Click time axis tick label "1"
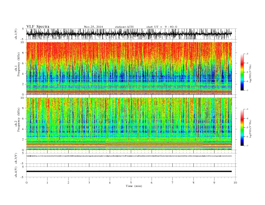This screenshot has height=205, width=265. click(47, 183)
